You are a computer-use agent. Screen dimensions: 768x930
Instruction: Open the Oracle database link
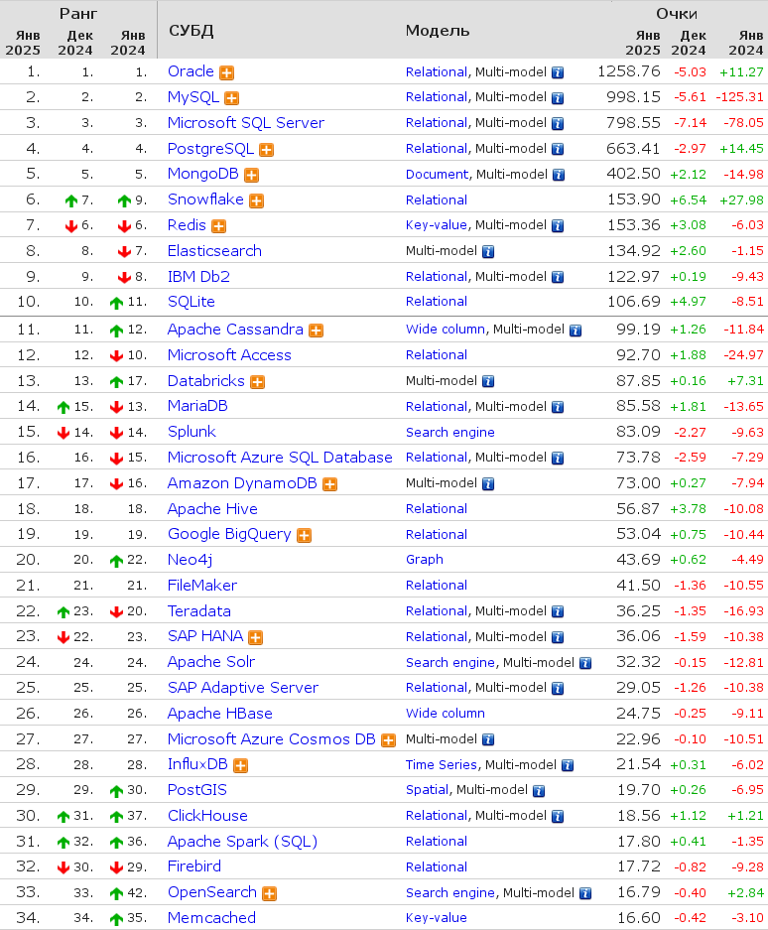(191, 71)
